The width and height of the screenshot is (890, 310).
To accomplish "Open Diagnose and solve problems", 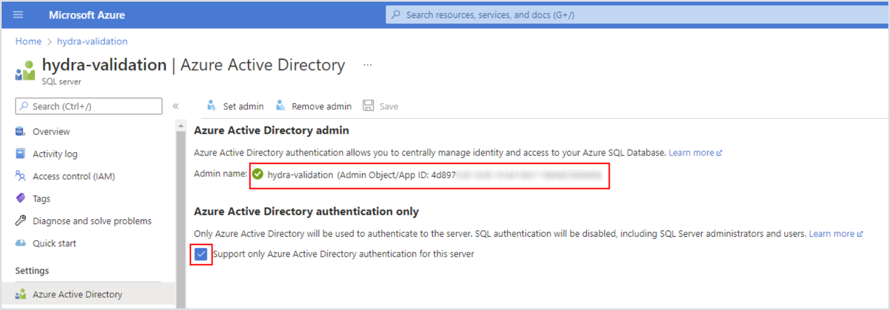I will click(91, 221).
